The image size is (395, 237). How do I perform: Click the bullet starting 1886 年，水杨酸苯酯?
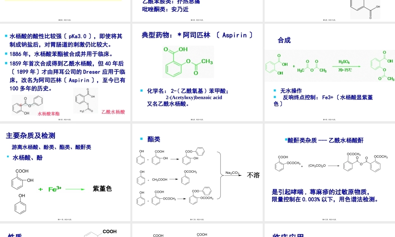[59, 54]
